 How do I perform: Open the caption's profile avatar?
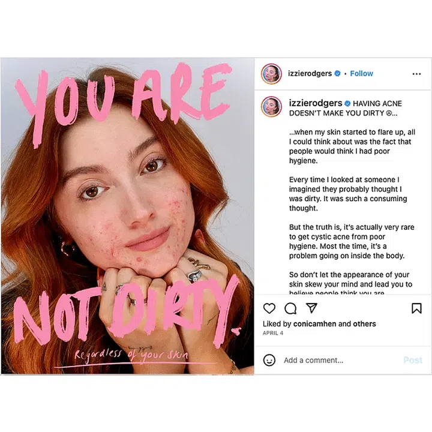coord(271,107)
